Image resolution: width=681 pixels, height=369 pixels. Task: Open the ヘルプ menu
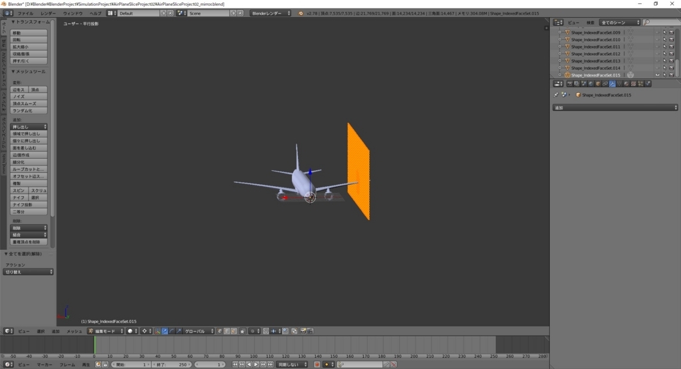click(95, 13)
